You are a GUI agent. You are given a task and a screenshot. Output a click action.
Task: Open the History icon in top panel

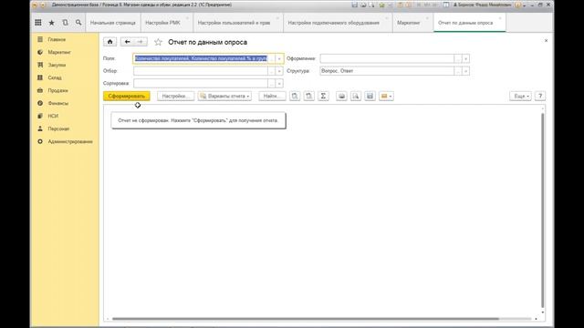[65, 23]
